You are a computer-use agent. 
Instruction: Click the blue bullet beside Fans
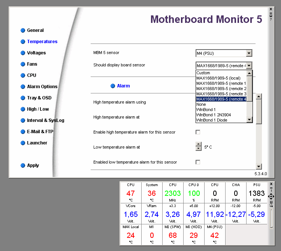pyautogui.click(x=23, y=64)
